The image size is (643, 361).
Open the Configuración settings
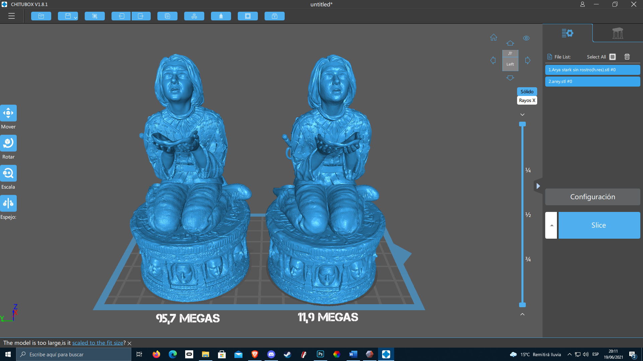pyautogui.click(x=592, y=197)
